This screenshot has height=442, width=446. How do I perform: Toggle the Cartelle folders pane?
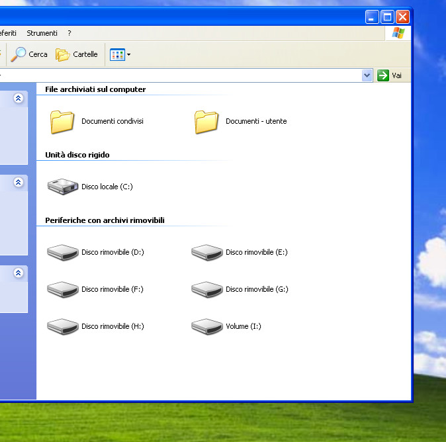coord(77,54)
